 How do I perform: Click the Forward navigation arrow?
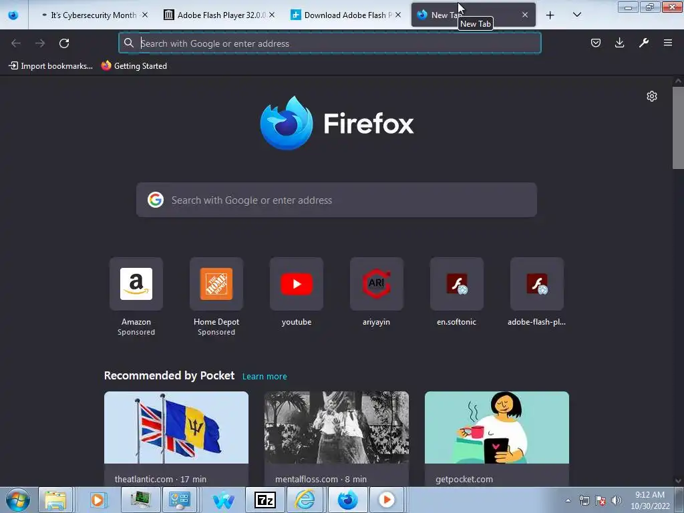point(40,43)
